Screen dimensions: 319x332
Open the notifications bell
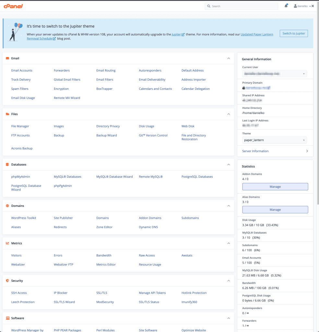tap(286, 6)
